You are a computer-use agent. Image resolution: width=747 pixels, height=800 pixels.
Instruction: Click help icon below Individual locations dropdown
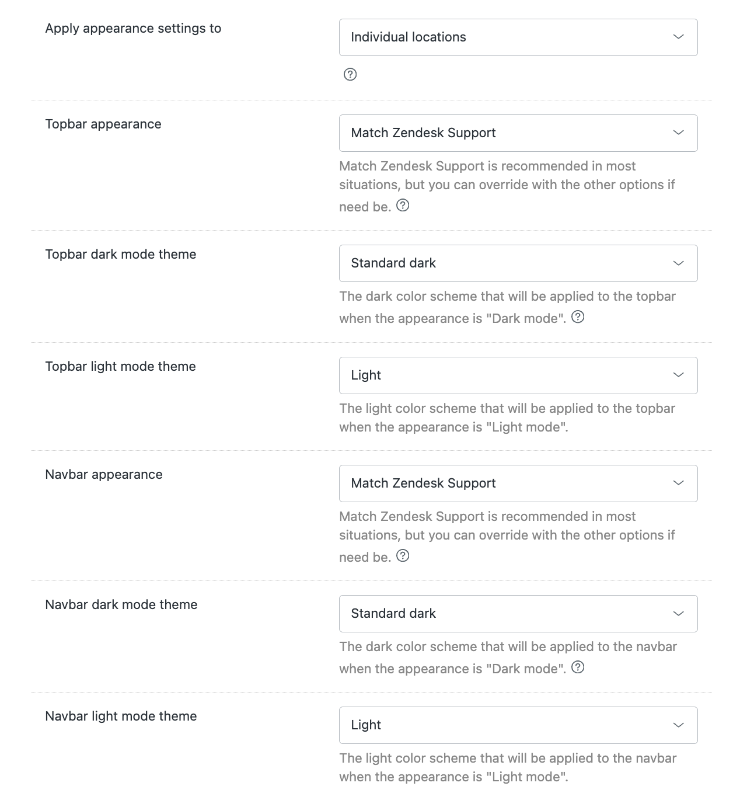point(350,74)
